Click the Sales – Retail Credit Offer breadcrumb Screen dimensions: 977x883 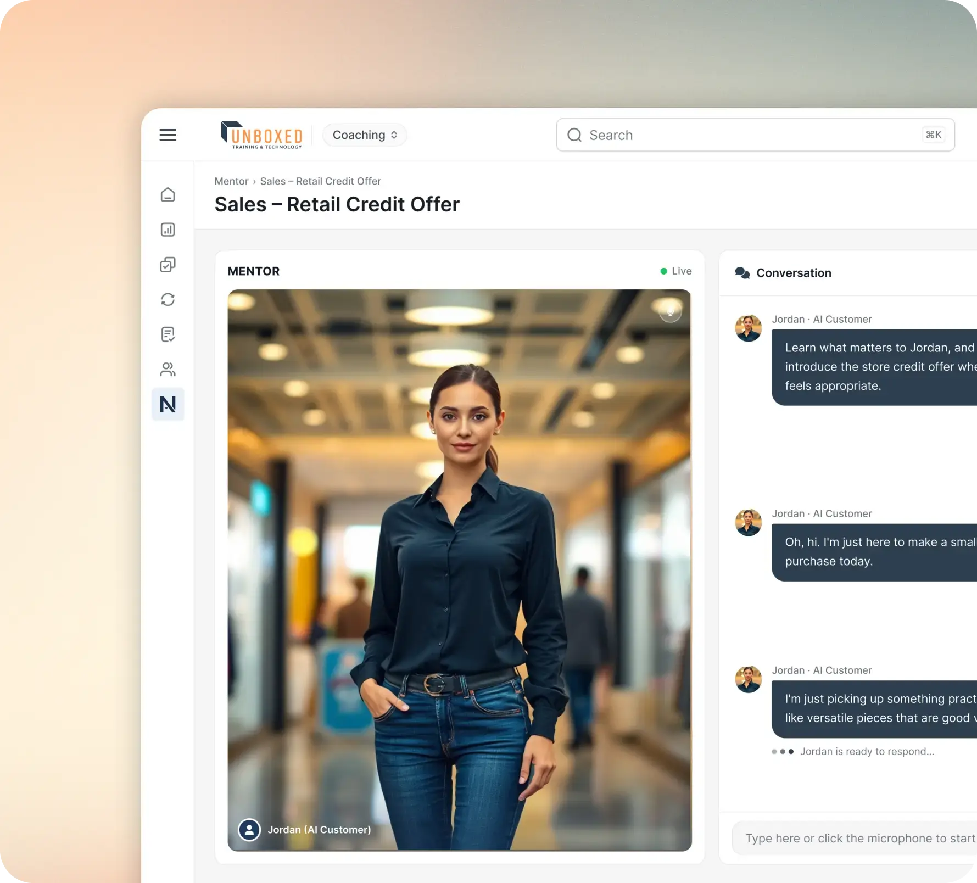(321, 181)
